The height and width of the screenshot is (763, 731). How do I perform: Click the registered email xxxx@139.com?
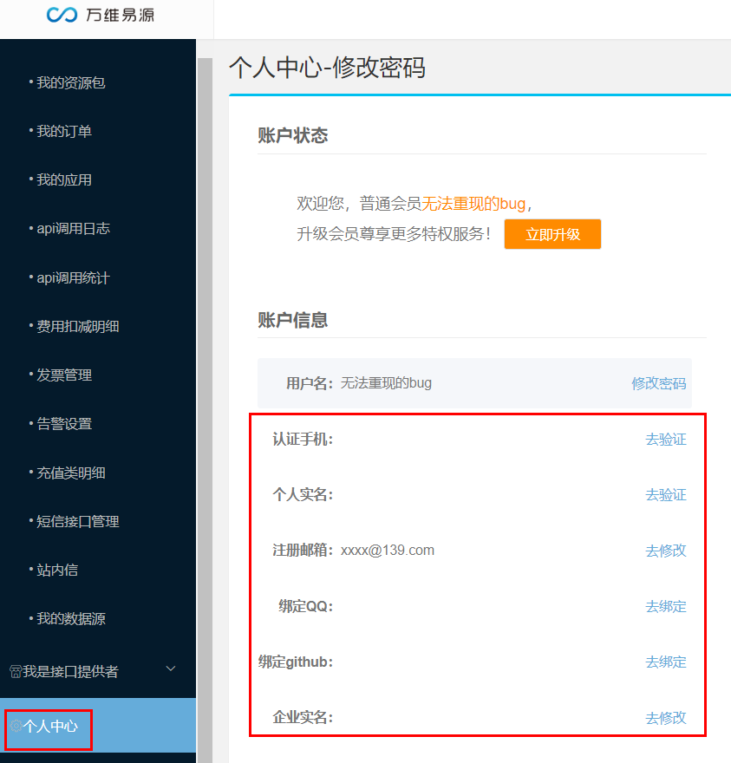point(388,551)
